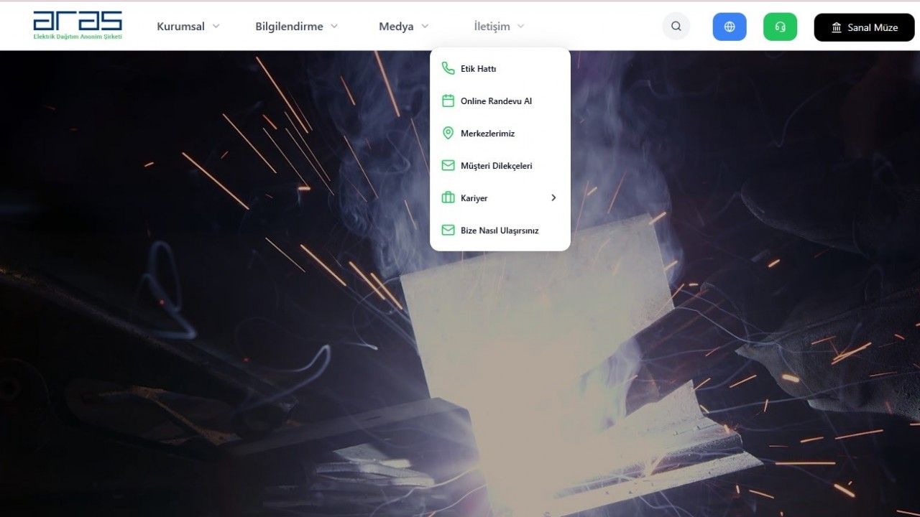Click envelope icon beside Bize Nasıl Ulaşırsınız
Screen dimensions: 920x517
point(448,230)
